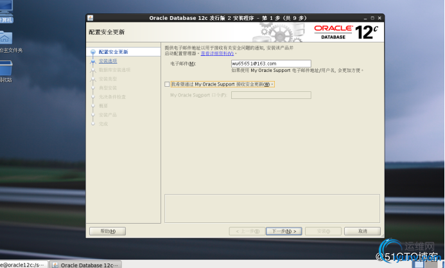Click the message text area at bottom
Screen dimensions: 445x268
272,208
